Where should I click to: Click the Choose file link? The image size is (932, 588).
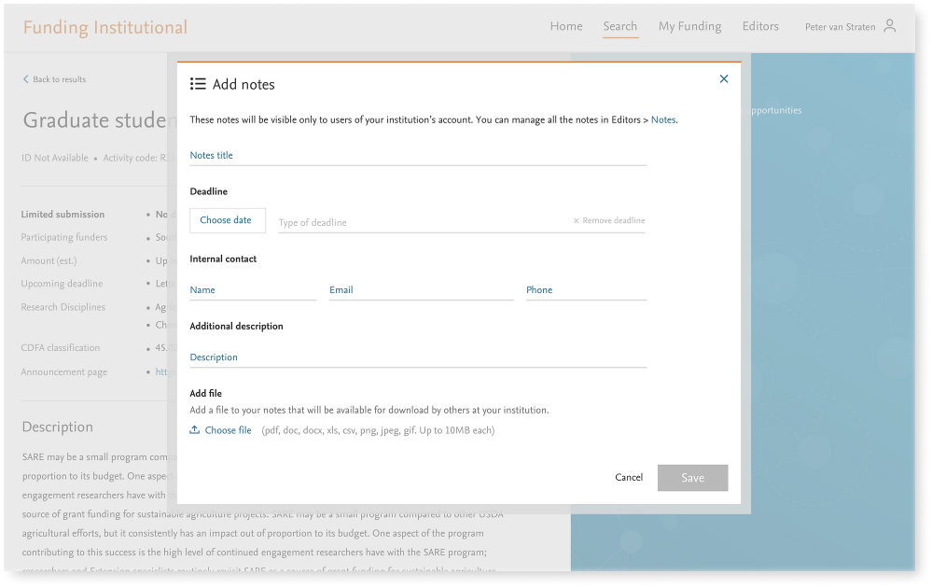229,430
